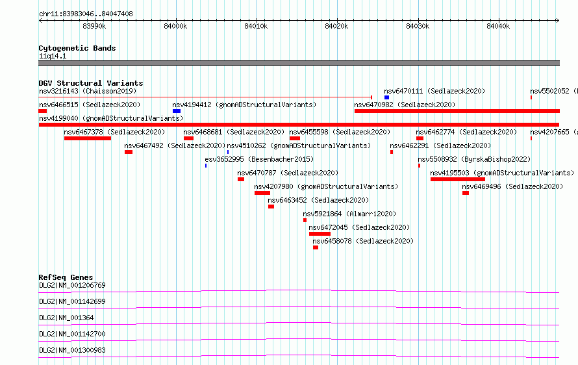Click the long red nsv4199040 bar
The height and width of the screenshot is (365, 578).
point(299,125)
